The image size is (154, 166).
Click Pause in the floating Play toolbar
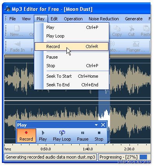(x=83, y=136)
